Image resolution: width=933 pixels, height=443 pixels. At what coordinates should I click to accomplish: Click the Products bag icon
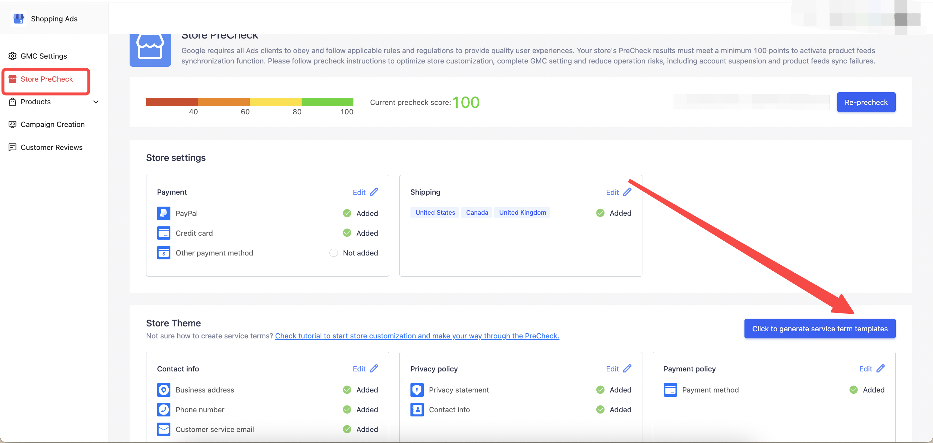coord(12,102)
